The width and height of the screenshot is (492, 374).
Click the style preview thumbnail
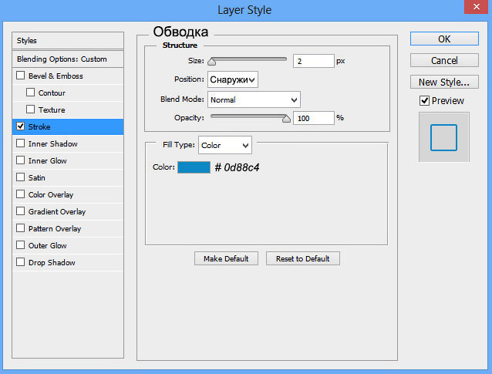[444, 137]
